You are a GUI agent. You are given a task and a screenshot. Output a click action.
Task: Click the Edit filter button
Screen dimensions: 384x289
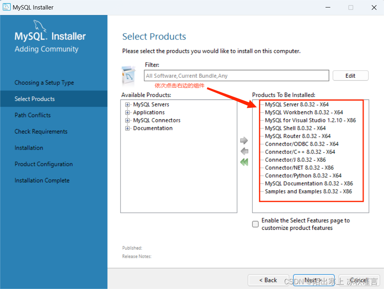(350, 76)
